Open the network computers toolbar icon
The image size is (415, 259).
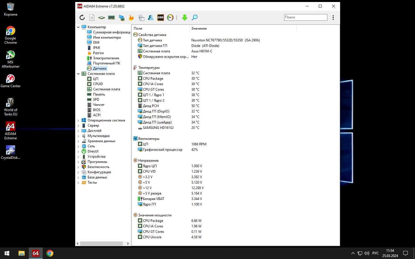click(x=122, y=18)
